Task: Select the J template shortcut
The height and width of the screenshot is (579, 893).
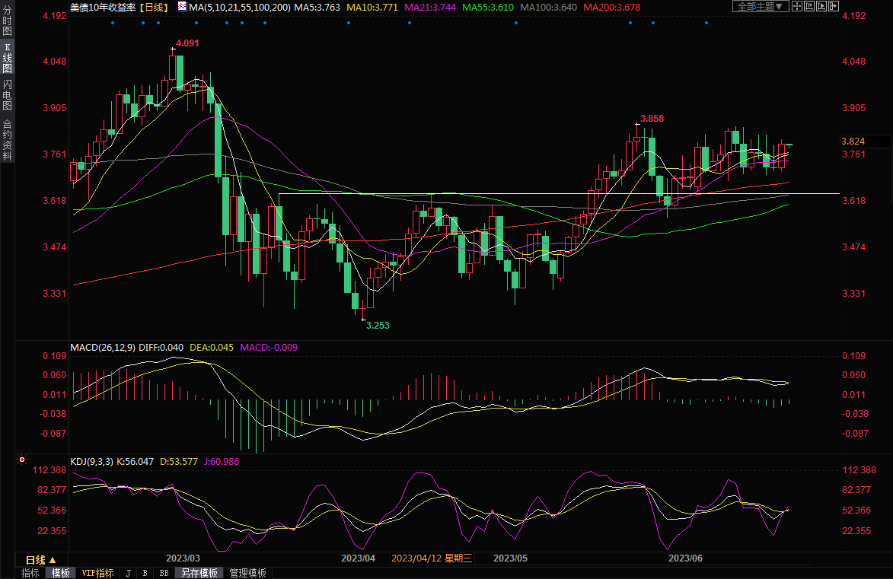Action: coord(128,573)
